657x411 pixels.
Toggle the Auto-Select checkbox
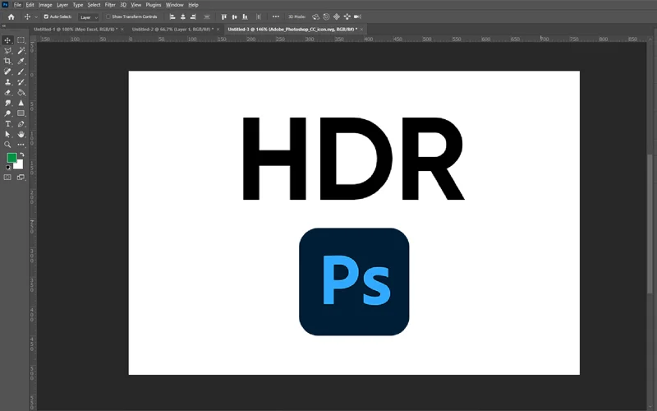(46, 16)
